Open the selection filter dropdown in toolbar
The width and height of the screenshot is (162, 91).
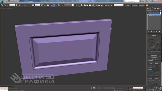(12, 5)
